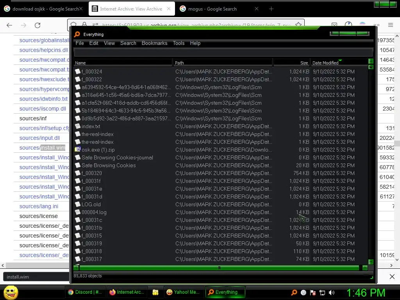The image size is (400, 300).
Task: Click the Everything tray icon
Action: [294, 293]
